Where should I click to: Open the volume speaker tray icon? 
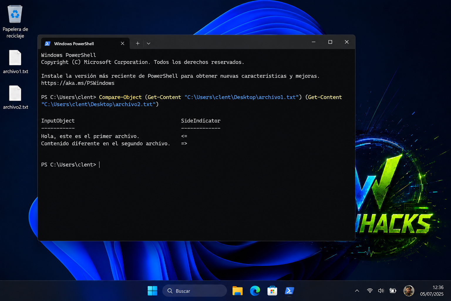click(x=381, y=291)
